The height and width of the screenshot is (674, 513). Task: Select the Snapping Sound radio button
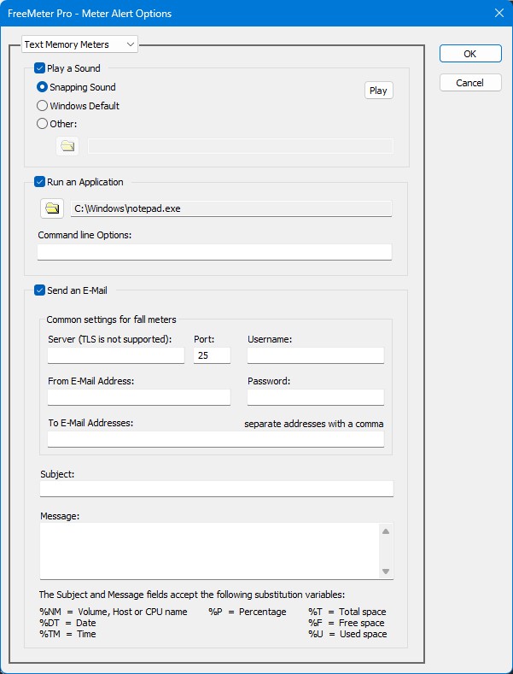[43, 87]
